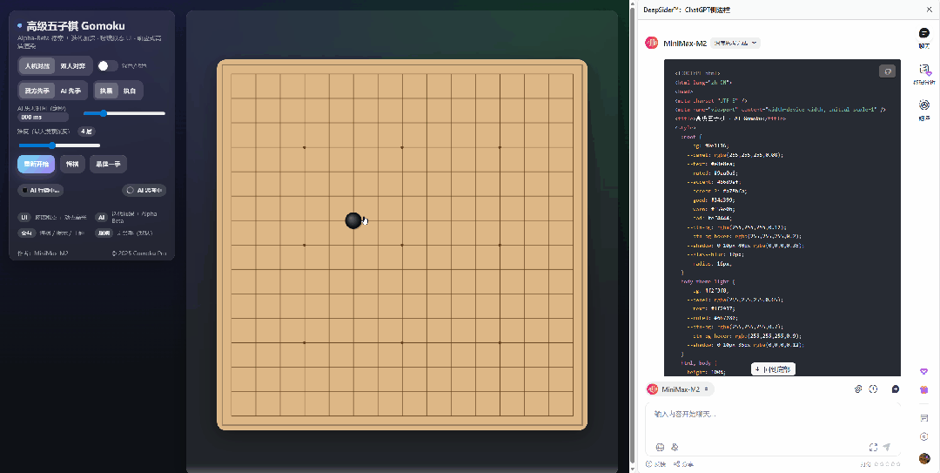The image size is (940, 473).
Task: Open chat history clock icon
Action: click(873, 389)
